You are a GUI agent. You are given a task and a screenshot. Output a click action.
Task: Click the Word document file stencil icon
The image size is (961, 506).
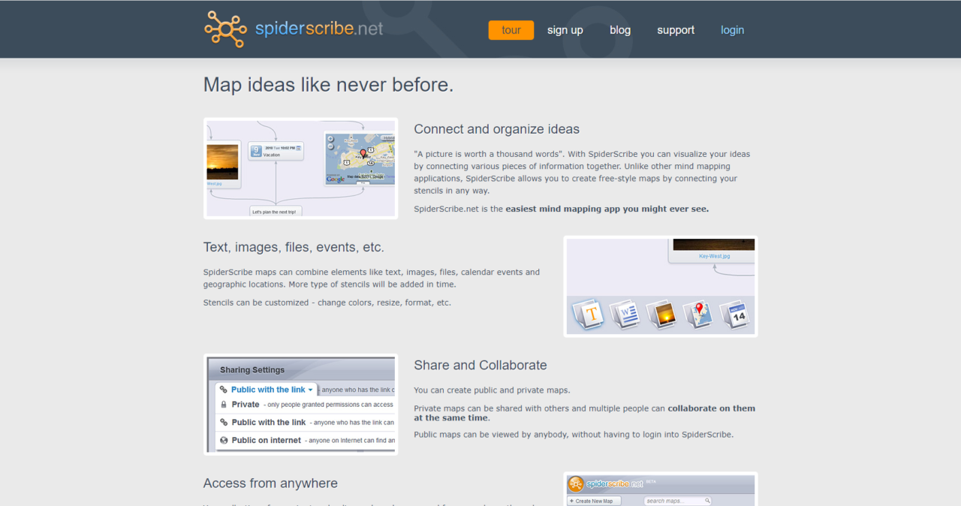click(625, 315)
